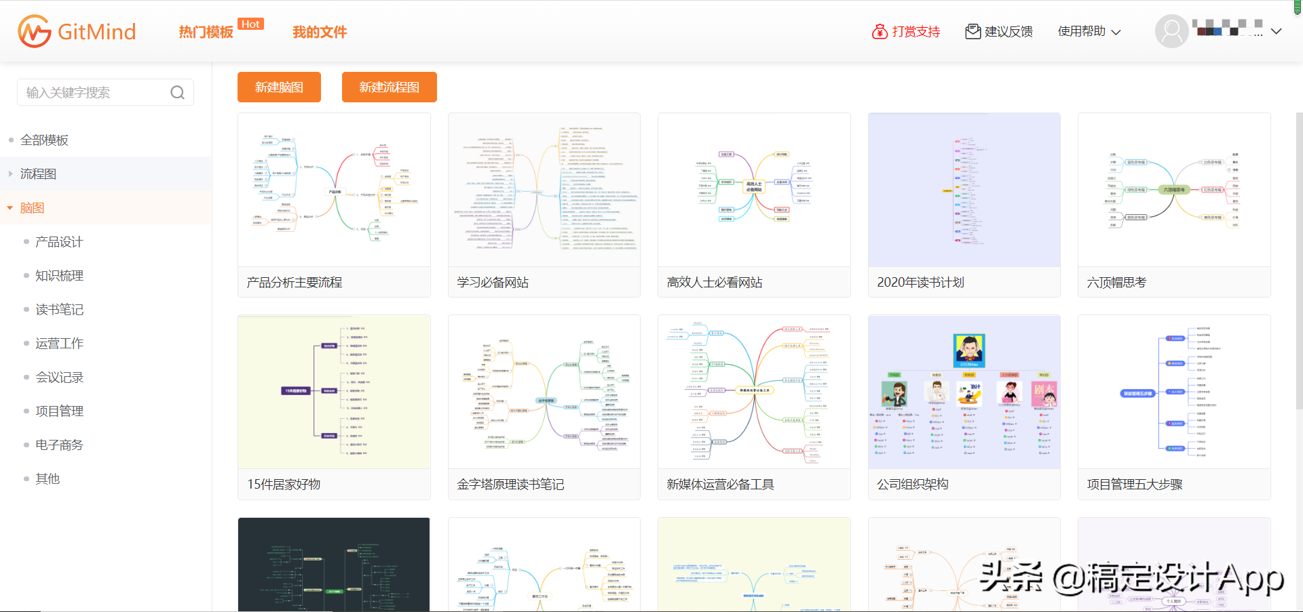Select the 产品设计 subcategory

pyautogui.click(x=59, y=242)
